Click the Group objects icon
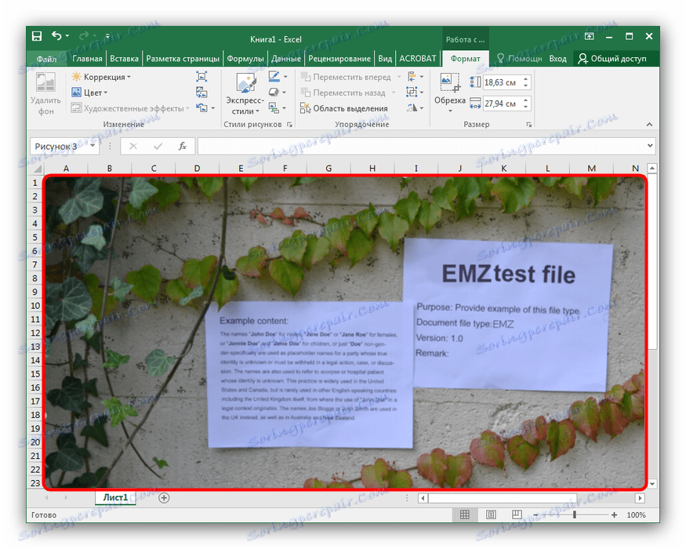This screenshot has width=686, height=549. pyautogui.click(x=412, y=92)
